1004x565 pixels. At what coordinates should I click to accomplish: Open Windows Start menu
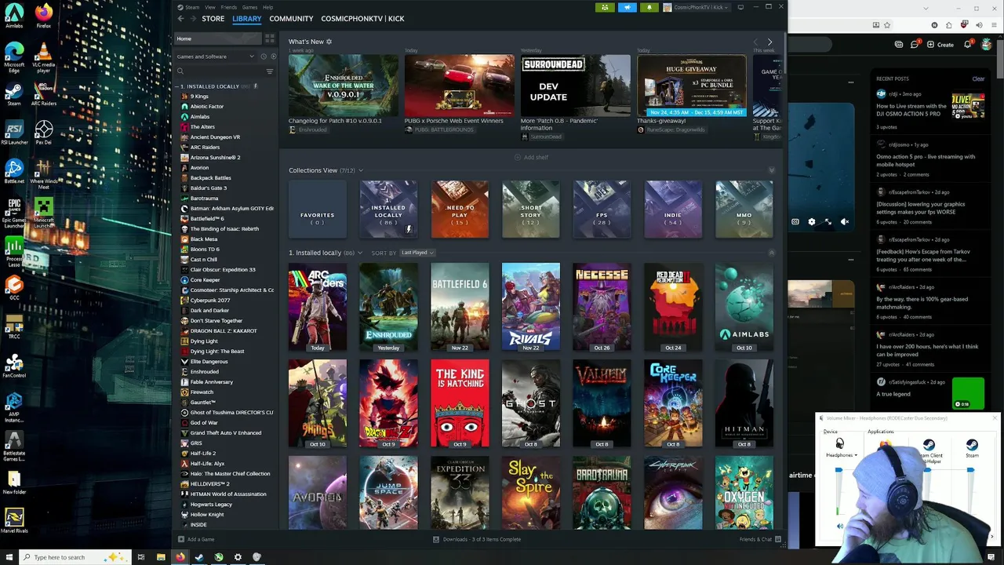pos(9,557)
